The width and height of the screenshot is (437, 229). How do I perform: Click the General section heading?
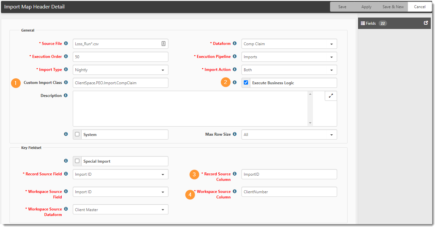coord(28,30)
